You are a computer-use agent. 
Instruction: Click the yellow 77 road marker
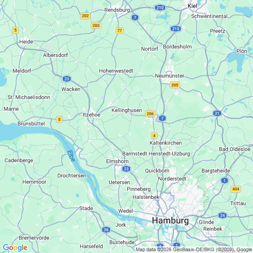[120, 30]
